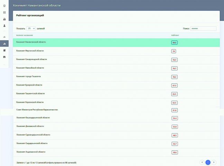Image resolution: width=224 pixels, height=166 pixels.
Task: Click the Поиск search input field
Action: click(x=203, y=28)
